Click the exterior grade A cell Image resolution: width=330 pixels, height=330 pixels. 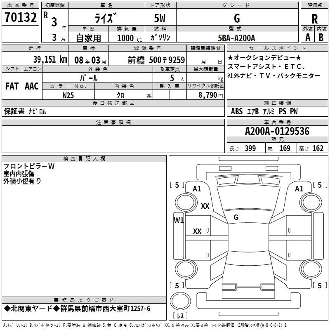click(307, 38)
